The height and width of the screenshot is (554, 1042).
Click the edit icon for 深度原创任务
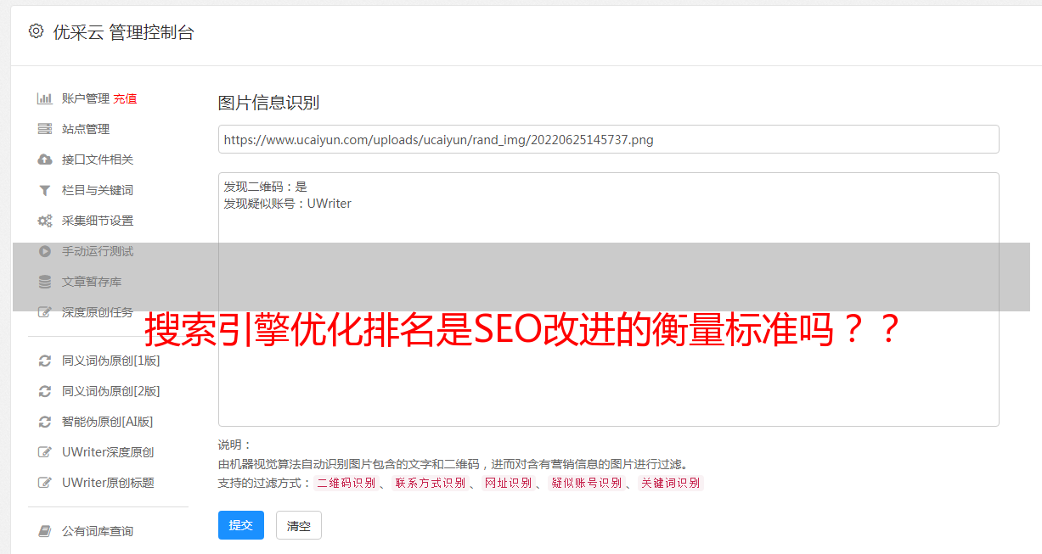pos(45,312)
